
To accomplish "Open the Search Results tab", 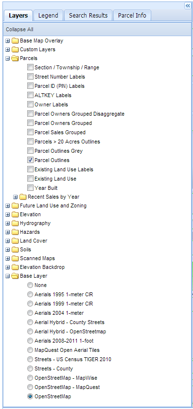I will [88, 16].
